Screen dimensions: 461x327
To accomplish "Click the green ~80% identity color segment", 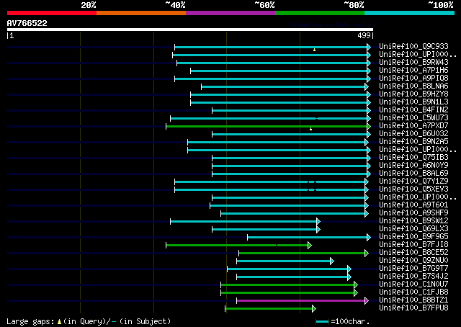I will 320,13.
